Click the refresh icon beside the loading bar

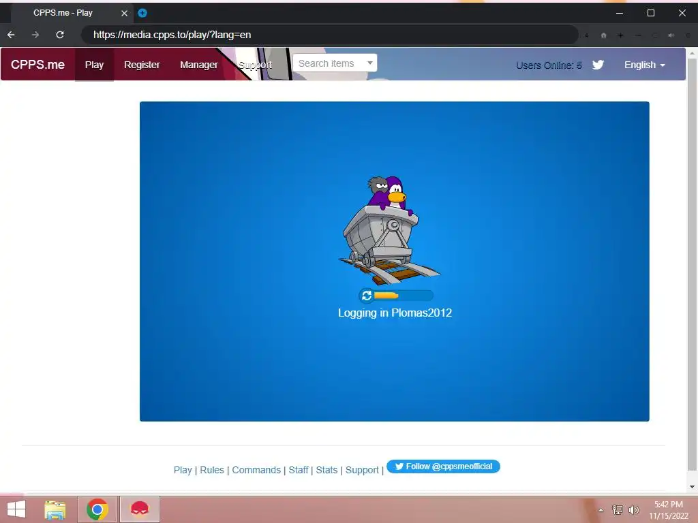click(366, 296)
